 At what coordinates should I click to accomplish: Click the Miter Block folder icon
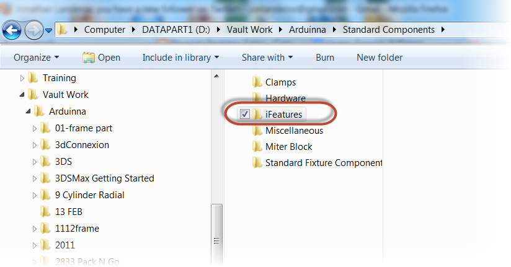[x=258, y=147]
